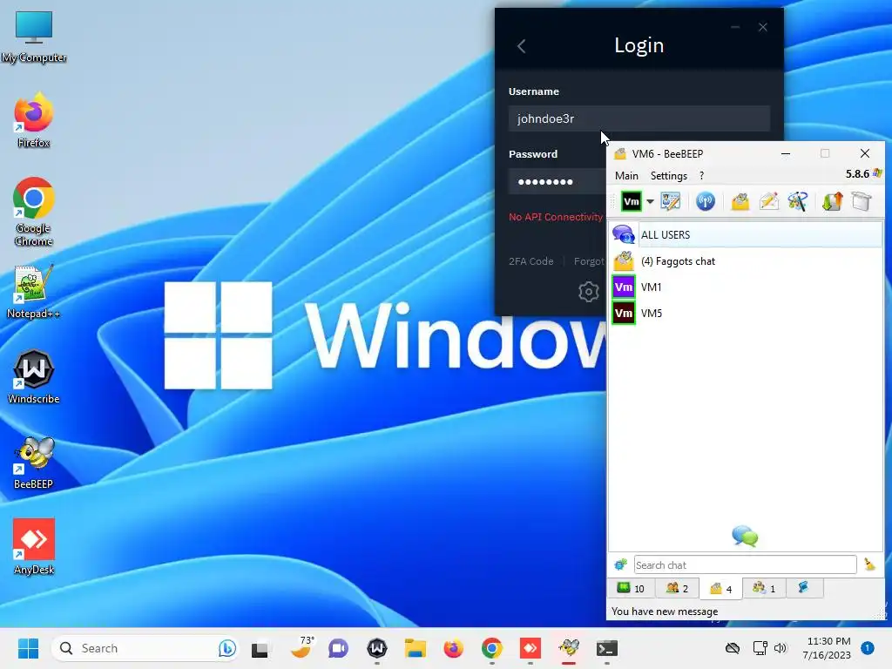Click the volume speaker tray icon
Viewport: 892px width, 669px height.
click(780, 648)
